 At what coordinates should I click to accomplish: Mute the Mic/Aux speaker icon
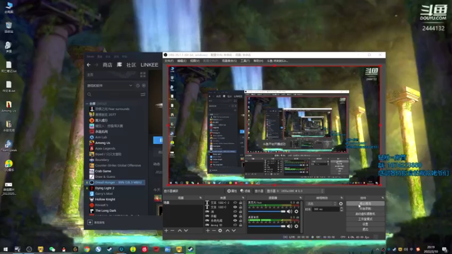289,212
